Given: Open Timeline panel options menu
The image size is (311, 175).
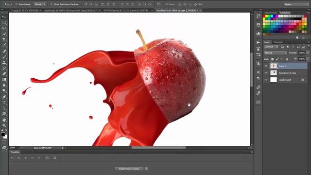Looking at the screenshot, I should 251,152.
